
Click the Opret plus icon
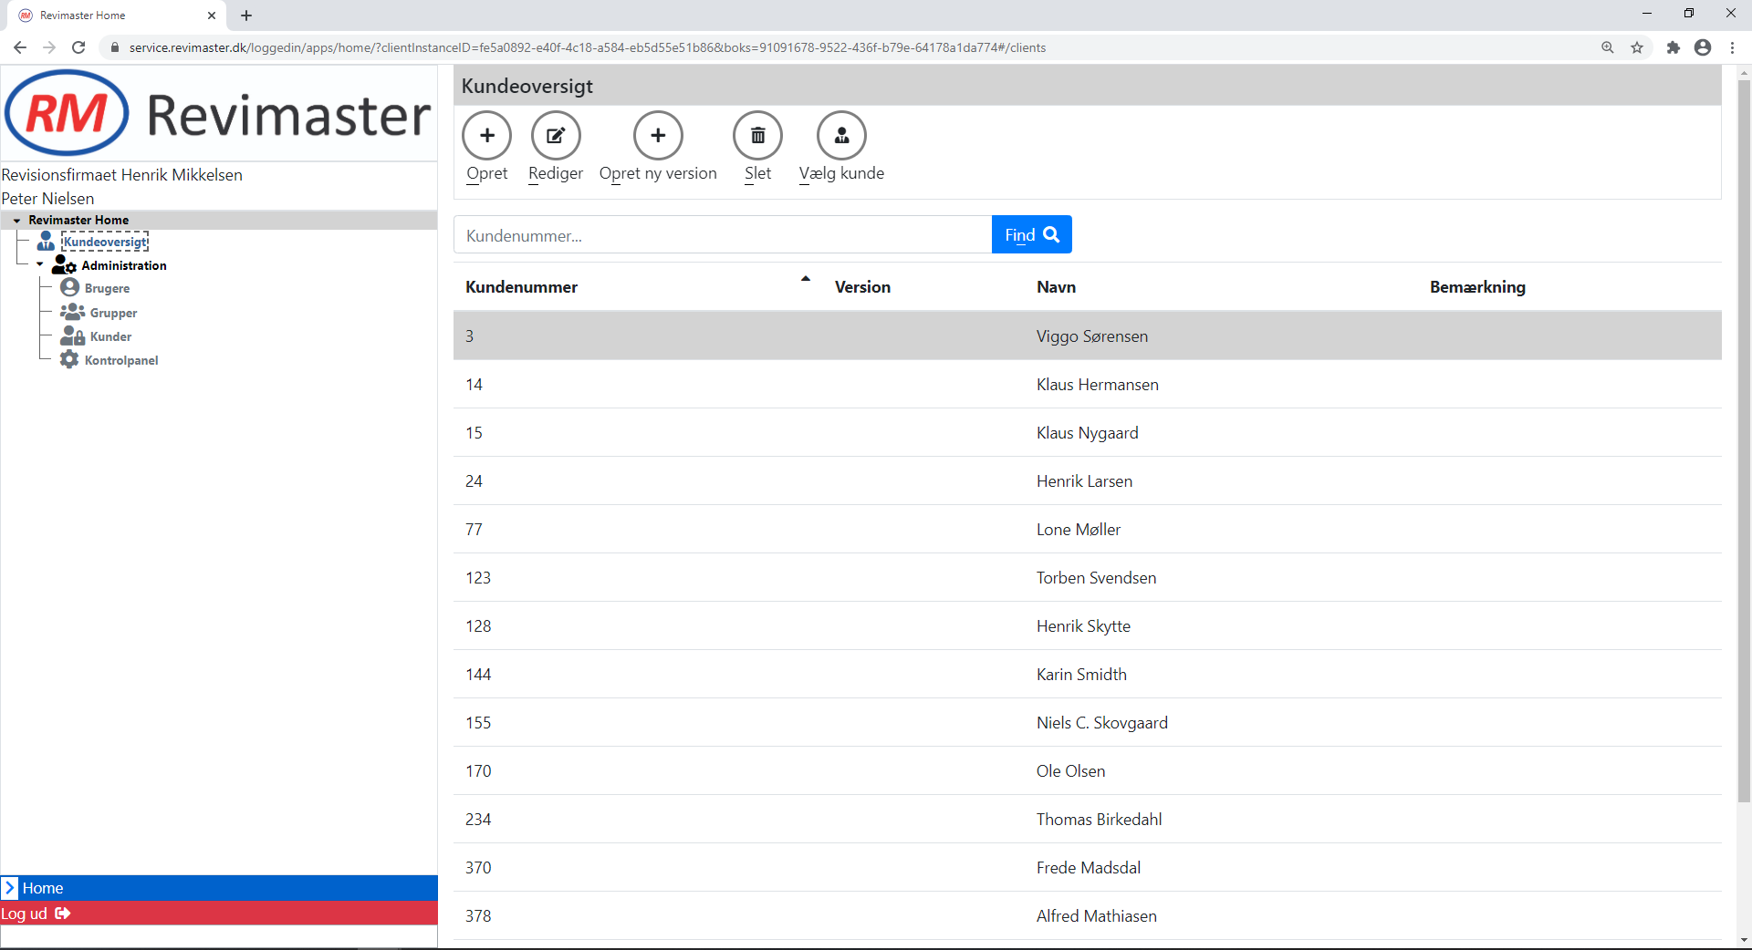coord(487,136)
